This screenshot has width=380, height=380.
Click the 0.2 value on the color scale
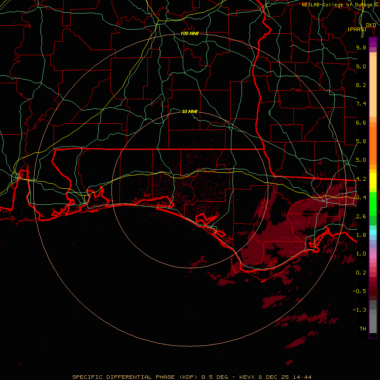click(x=361, y=273)
